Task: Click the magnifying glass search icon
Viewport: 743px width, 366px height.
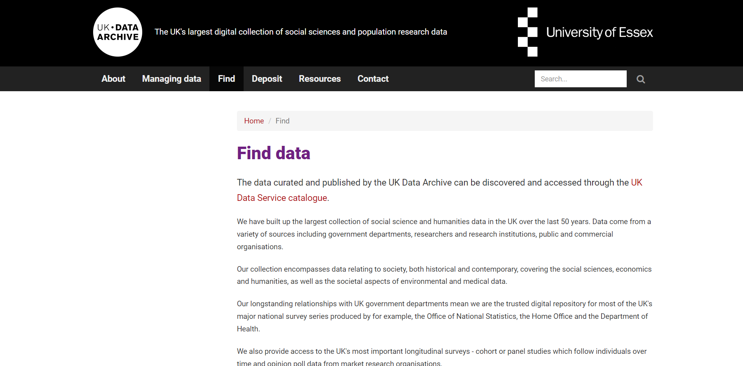Action: pyautogui.click(x=640, y=79)
